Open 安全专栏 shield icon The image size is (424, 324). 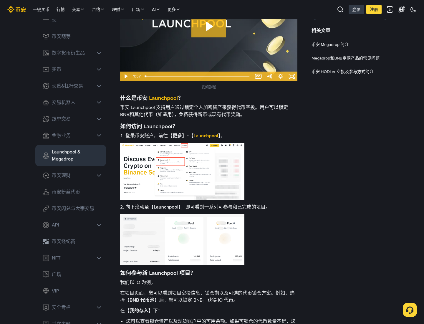(x=46, y=308)
